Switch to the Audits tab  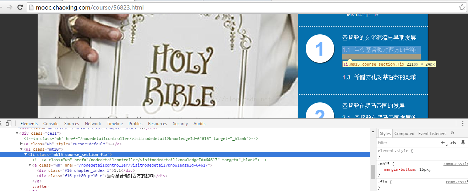(x=200, y=124)
